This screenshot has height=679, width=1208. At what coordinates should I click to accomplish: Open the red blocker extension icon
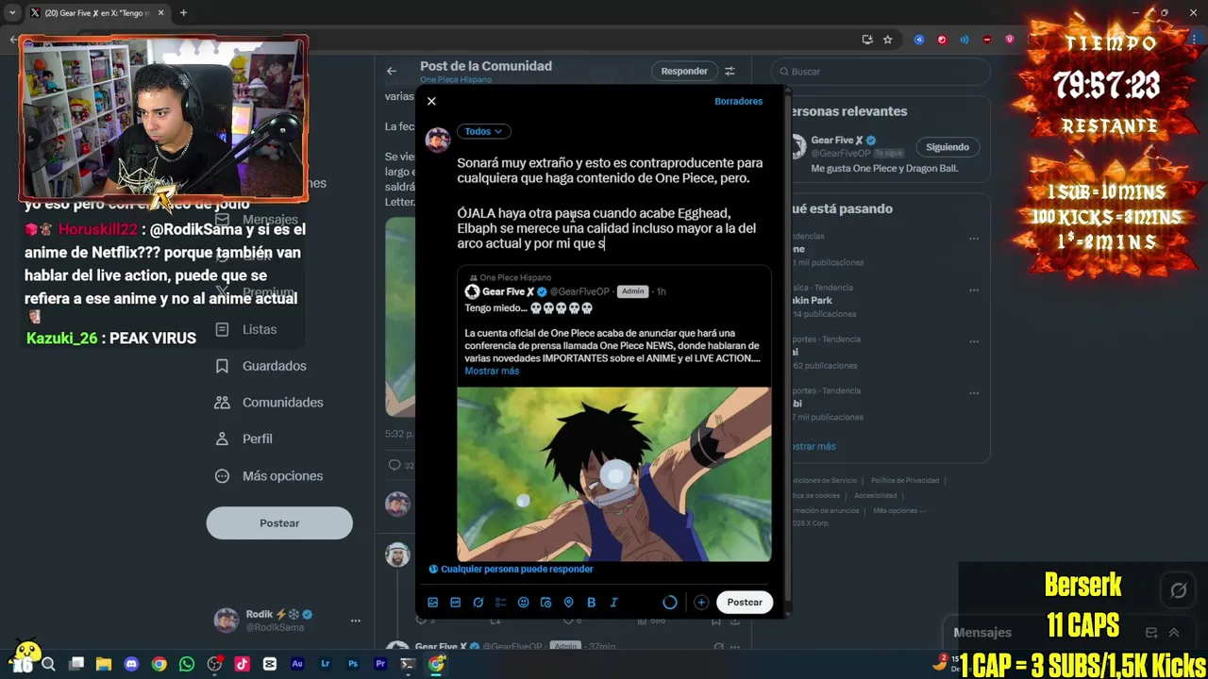[987, 40]
